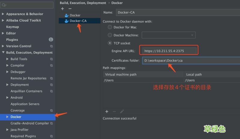Expand the Debugger node
This screenshot has width=240, height=139.
pyautogui.click(x=7, y=72)
